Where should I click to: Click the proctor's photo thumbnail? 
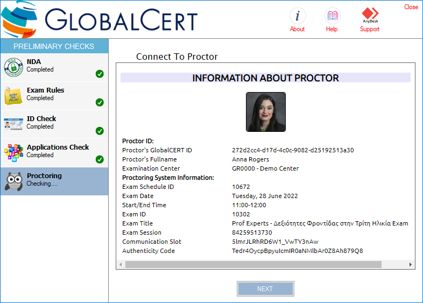coord(266,112)
